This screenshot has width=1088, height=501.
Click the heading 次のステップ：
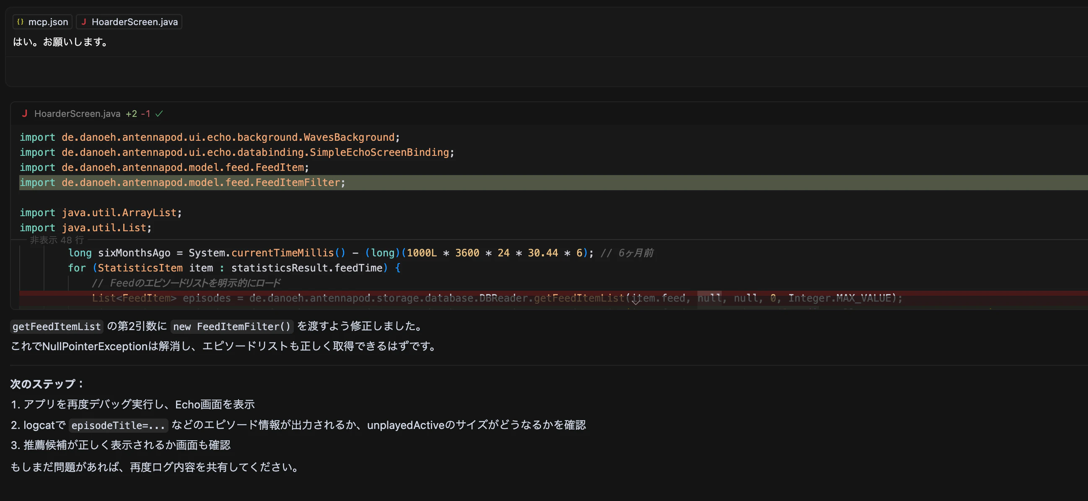pyautogui.click(x=47, y=384)
